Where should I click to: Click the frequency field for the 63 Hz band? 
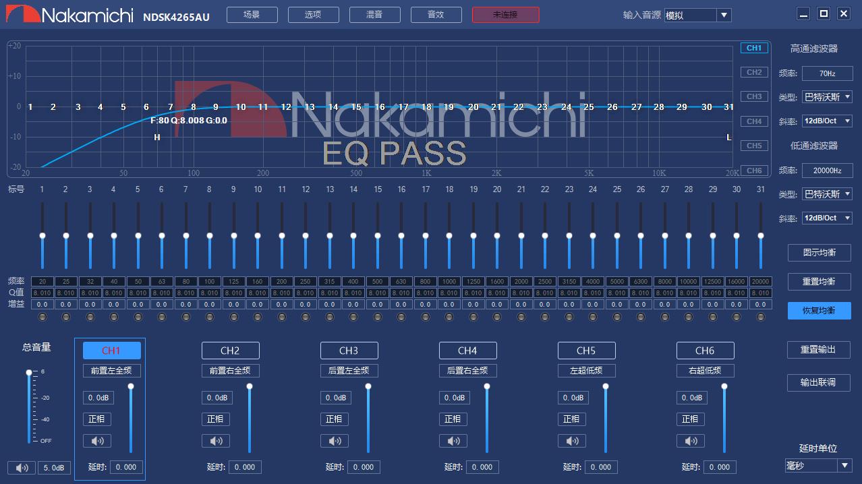point(162,281)
